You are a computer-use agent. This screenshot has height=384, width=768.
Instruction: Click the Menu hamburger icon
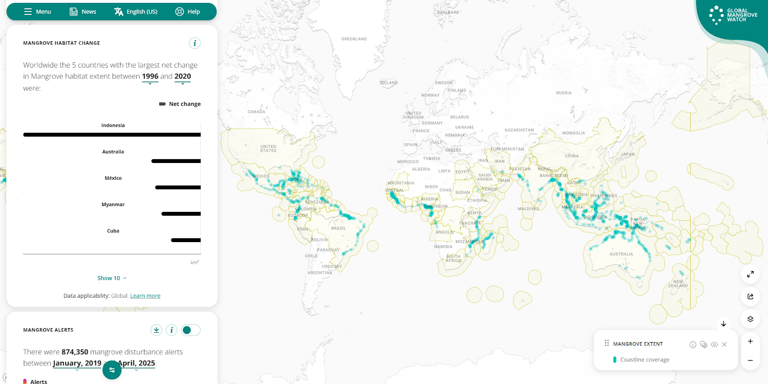(x=28, y=12)
